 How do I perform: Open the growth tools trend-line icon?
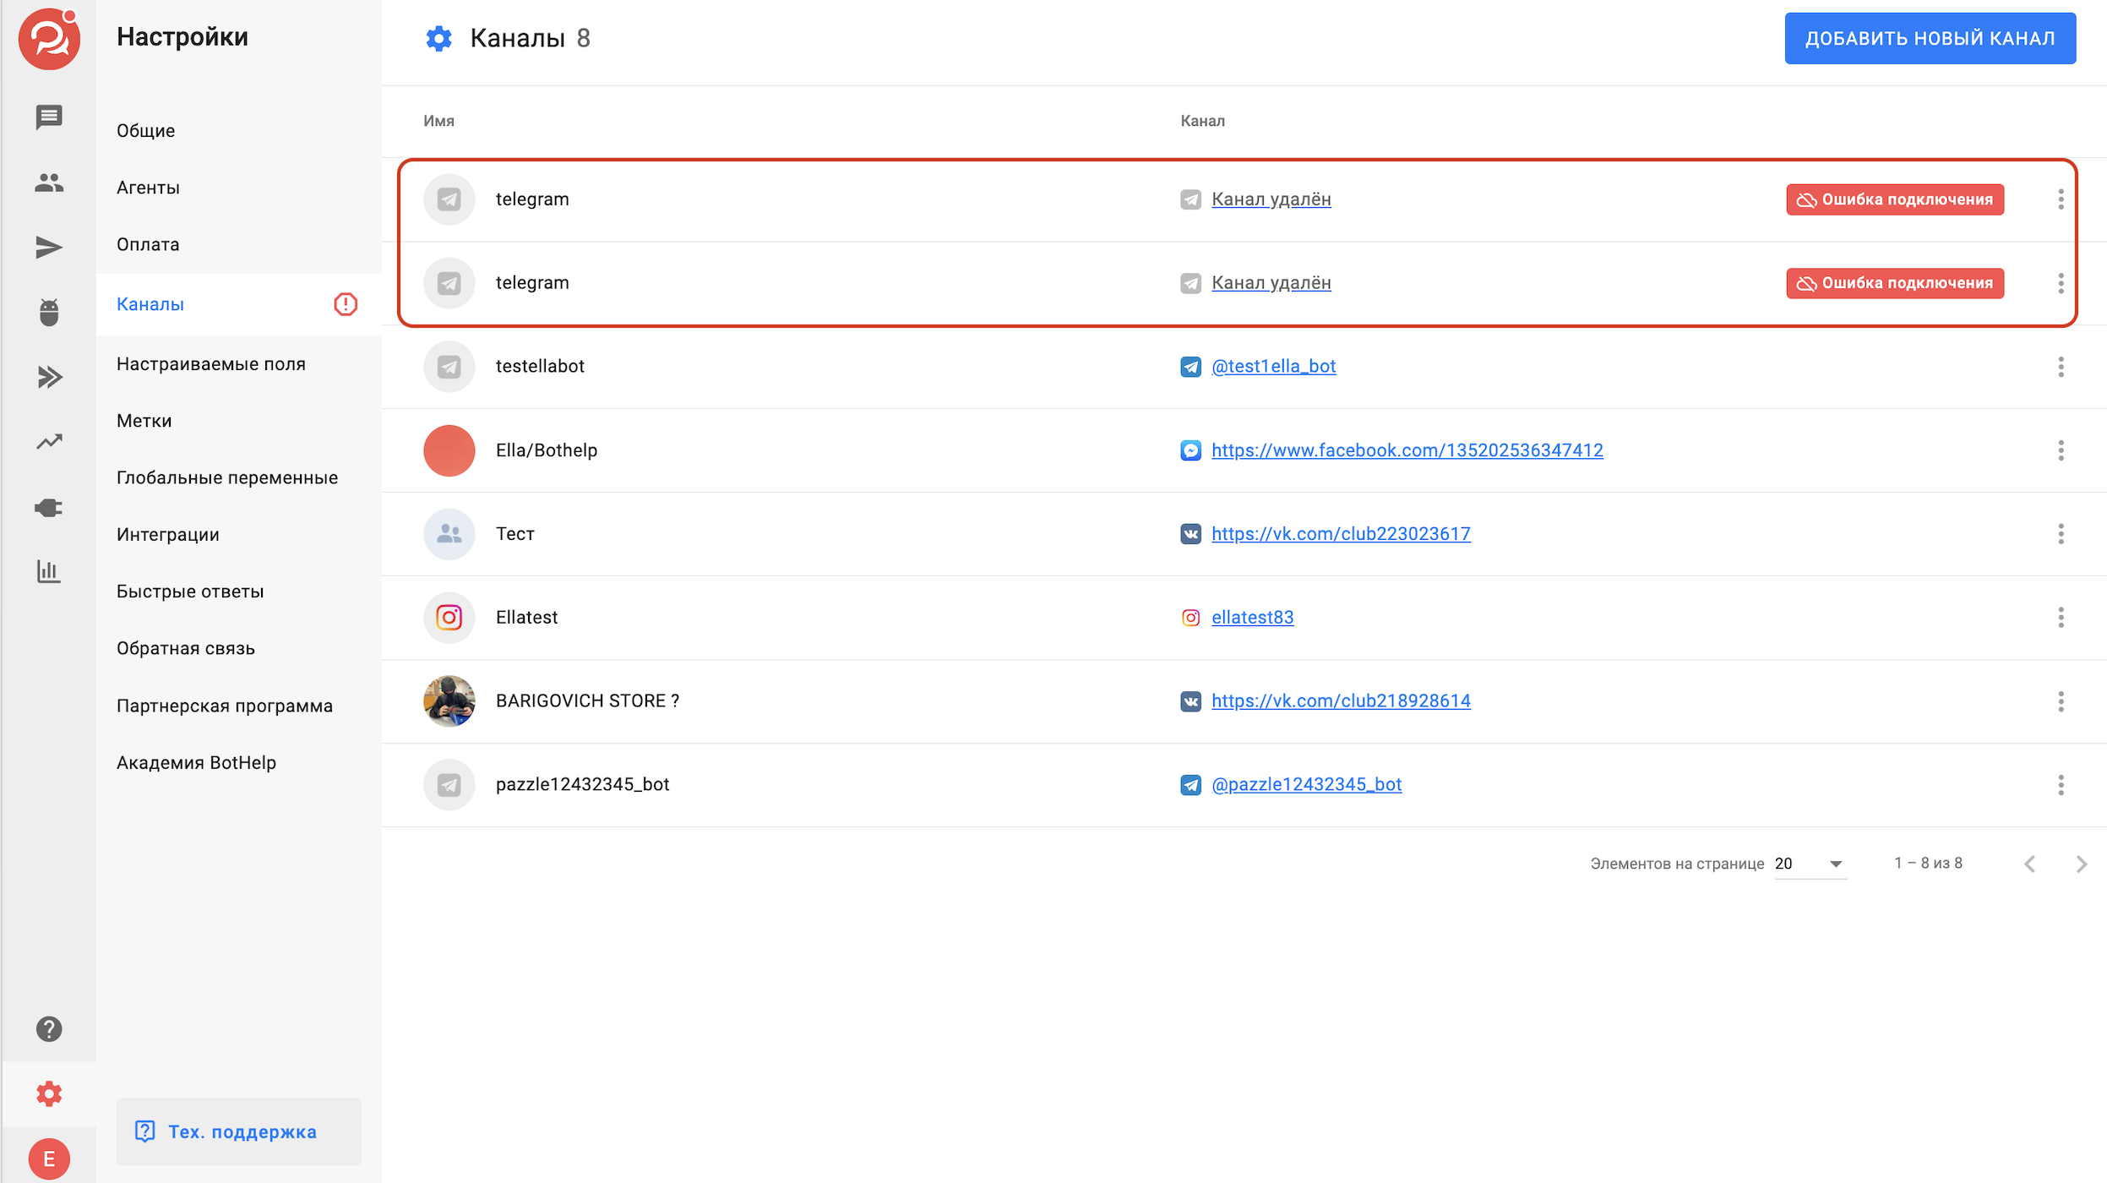click(49, 442)
